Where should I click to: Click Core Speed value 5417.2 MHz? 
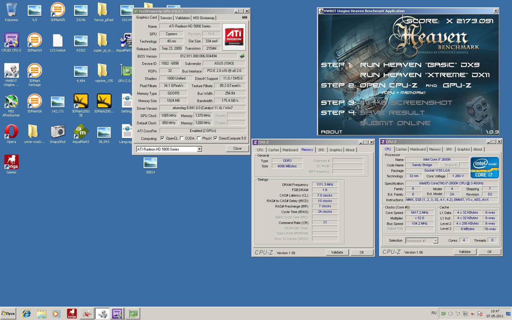(419, 212)
